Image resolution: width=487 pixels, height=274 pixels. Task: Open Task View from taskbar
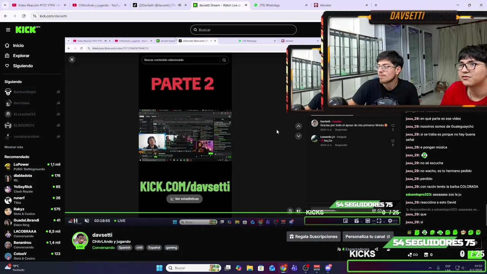coord(228,268)
